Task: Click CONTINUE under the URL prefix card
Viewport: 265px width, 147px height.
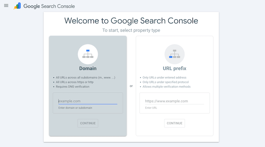Action: [175, 123]
